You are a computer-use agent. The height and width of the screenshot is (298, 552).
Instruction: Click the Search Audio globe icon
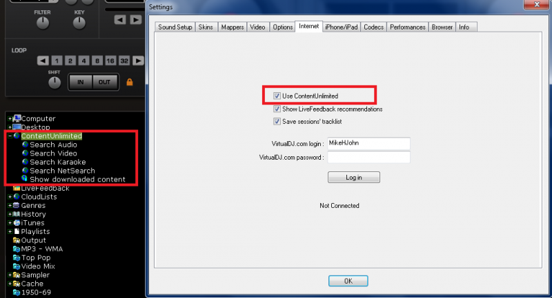pos(25,145)
